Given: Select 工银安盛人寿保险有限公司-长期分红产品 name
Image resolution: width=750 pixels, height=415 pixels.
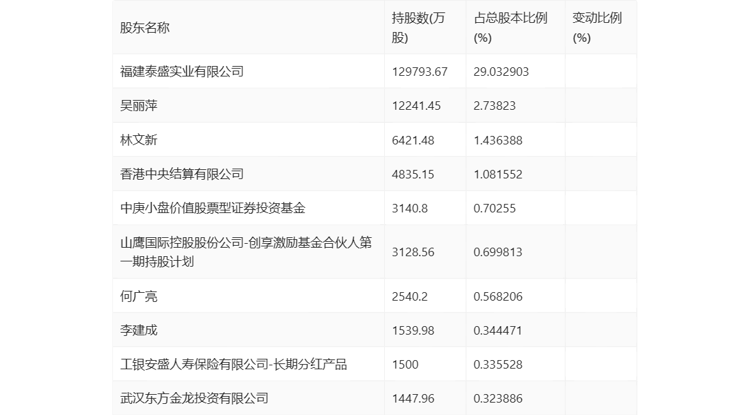Looking at the screenshot, I should pos(233,365).
